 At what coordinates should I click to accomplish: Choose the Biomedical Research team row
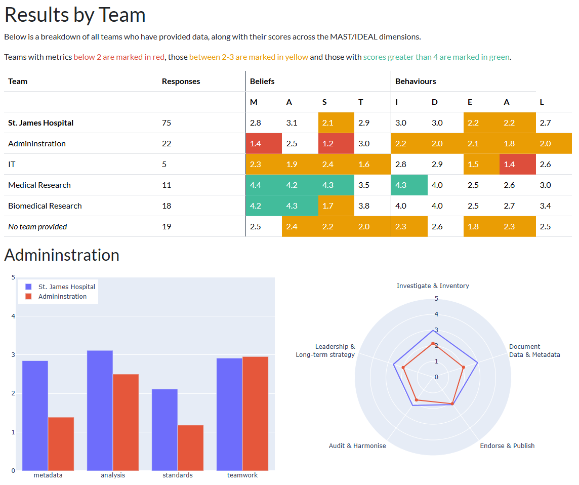45,206
